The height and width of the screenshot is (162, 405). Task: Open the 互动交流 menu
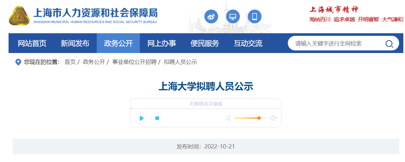click(x=248, y=43)
